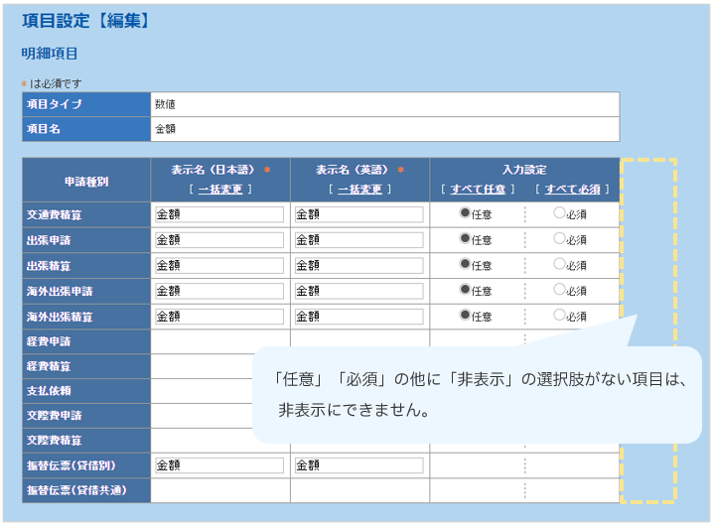Screen dimensions: 714x526
Task: Select 任意 radio for 出張申請
Action: pos(464,239)
